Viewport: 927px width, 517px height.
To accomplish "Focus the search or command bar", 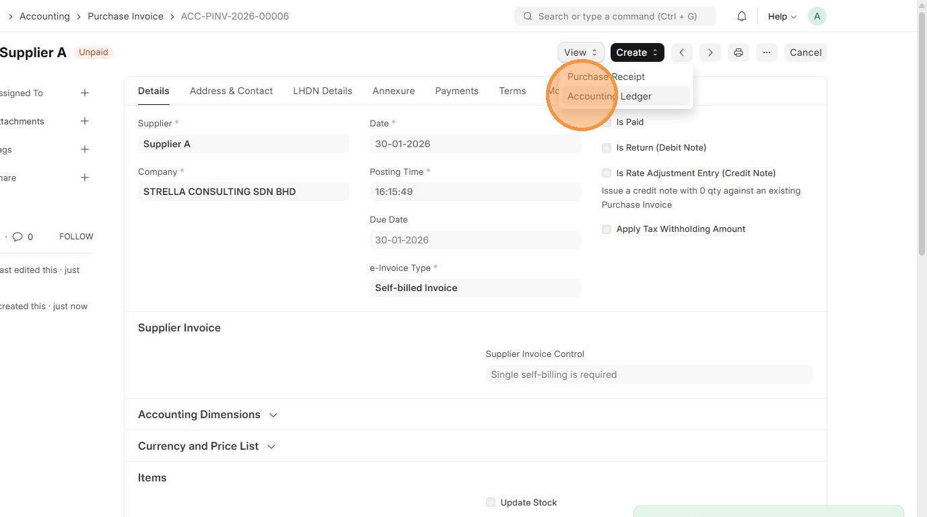I will [x=615, y=16].
